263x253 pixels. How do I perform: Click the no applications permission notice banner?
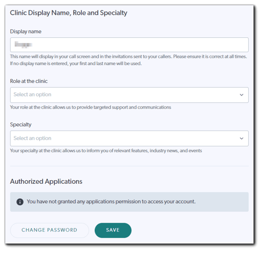click(x=129, y=202)
